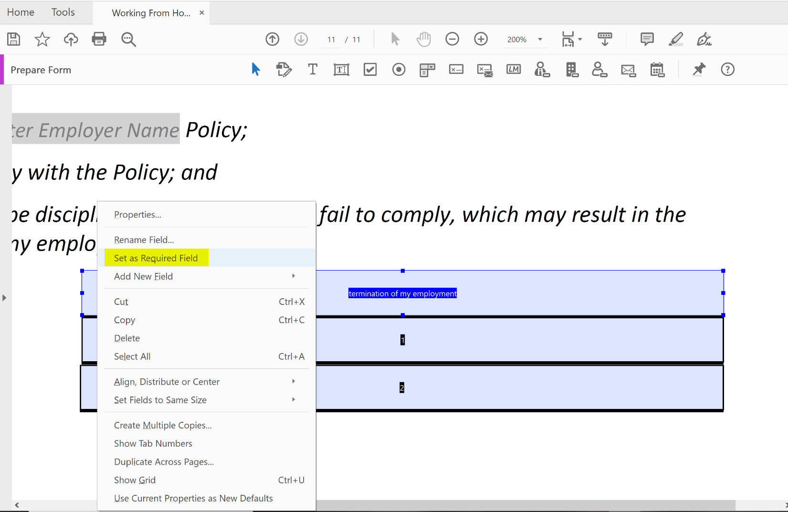Pin the toolbar with pushpin icon
Screen dimensions: 788x512
click(699, 70)
